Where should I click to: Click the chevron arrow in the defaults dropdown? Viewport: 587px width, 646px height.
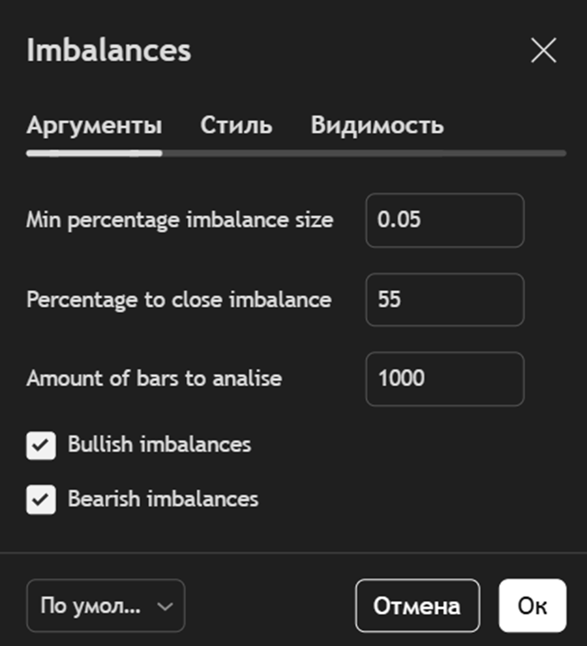[x=166, y=606]
